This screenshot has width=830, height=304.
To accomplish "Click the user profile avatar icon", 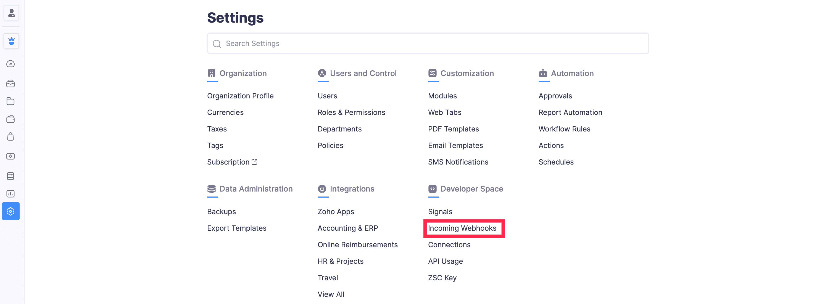I will 11,13.
